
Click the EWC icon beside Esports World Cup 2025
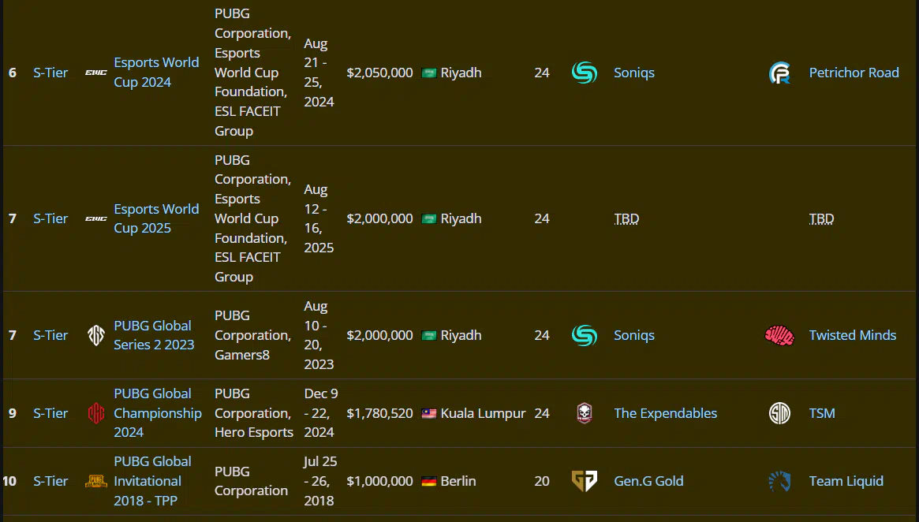(x=96, y=218)
